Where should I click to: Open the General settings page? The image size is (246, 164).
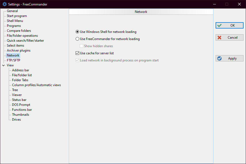[x=12, y=11]
